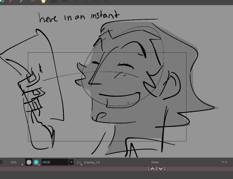Click the yellow mirror icon in the top toolbar
The width and height of the screenshot is (233, 179).
(x=44, y=1)
